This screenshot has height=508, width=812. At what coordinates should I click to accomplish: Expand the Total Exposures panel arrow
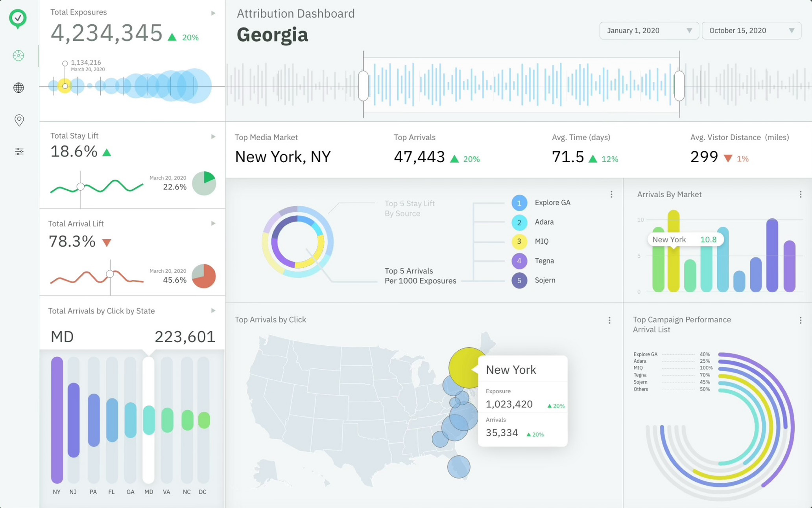[213, 13]
